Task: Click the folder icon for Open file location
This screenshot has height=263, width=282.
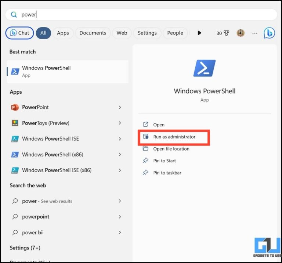Action: [145, 148]
